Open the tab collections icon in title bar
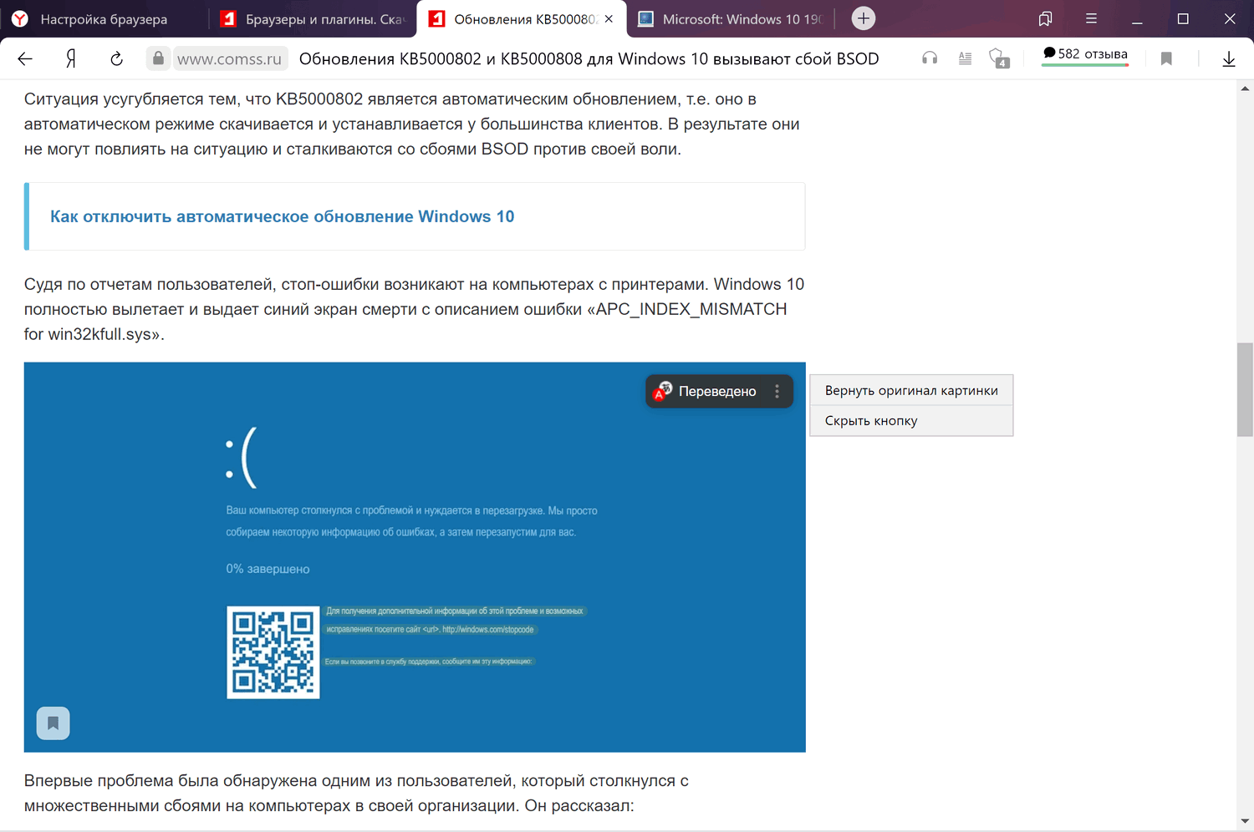The image size is (1254, 832). (1045, 18)
